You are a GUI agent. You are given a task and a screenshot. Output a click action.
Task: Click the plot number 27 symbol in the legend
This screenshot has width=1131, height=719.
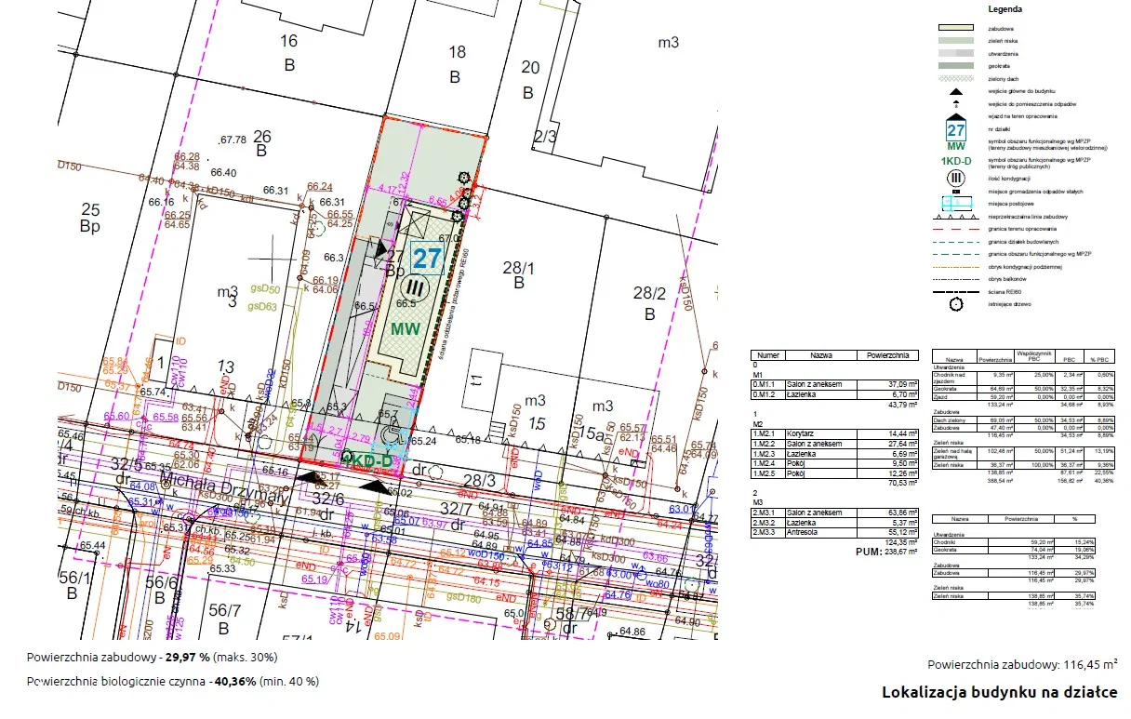pyautogui.click(x=955, y=130)
